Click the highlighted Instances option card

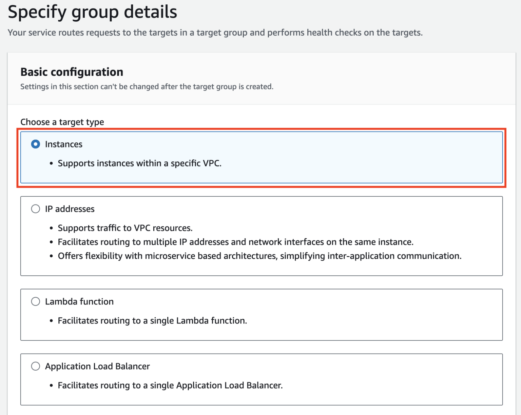tap(261, 157)
